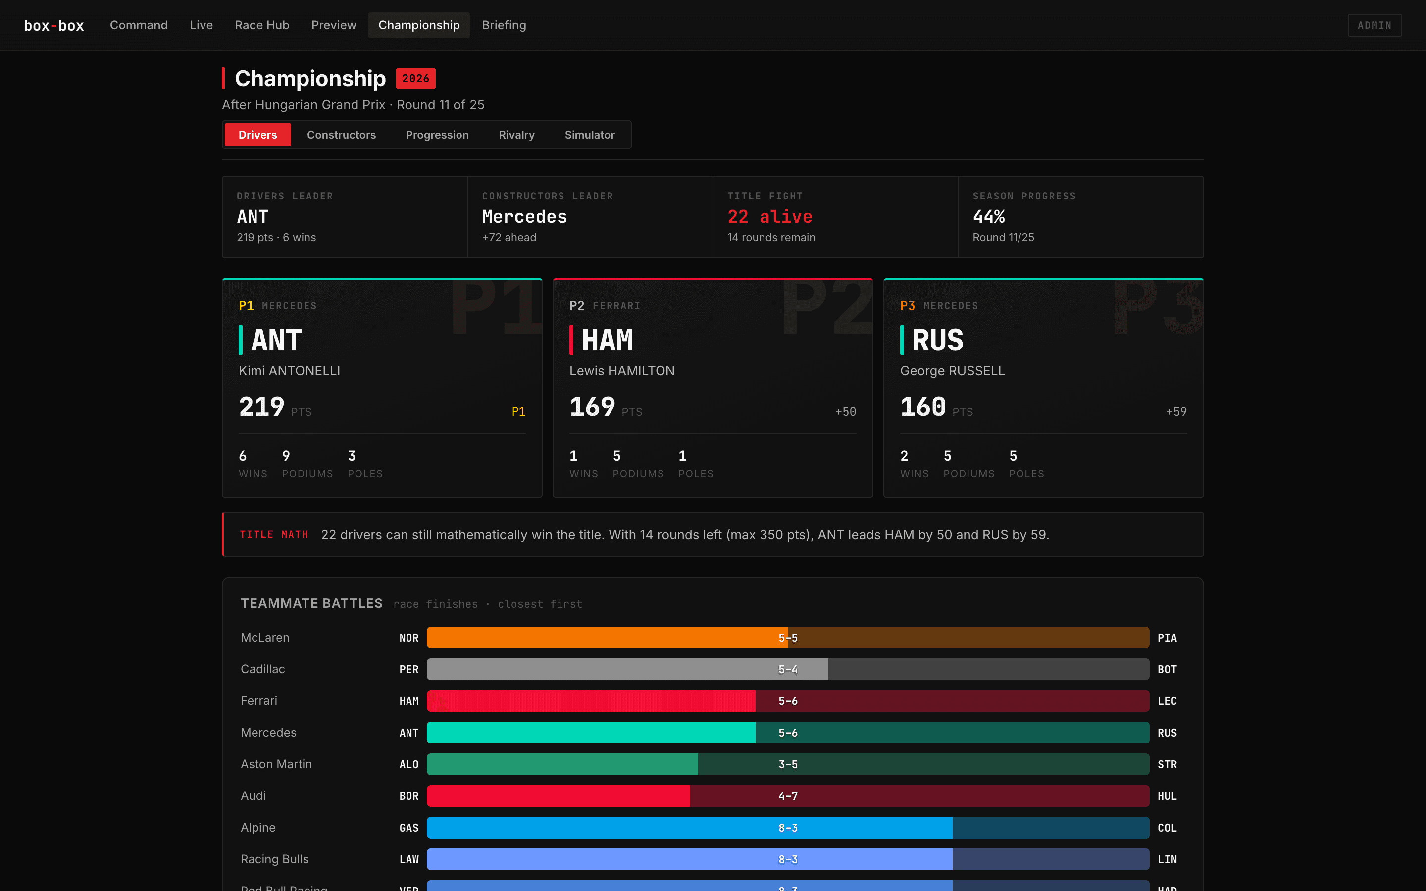This screenshot has height=891, width=1426.
Task: Click the Season Progress 44% card
Action: click(x=1081, y=217)
